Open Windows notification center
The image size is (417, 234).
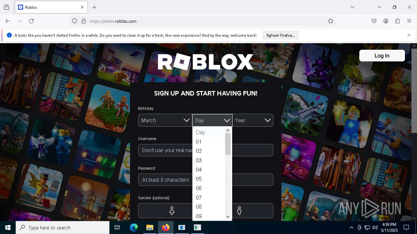(406, 227)
